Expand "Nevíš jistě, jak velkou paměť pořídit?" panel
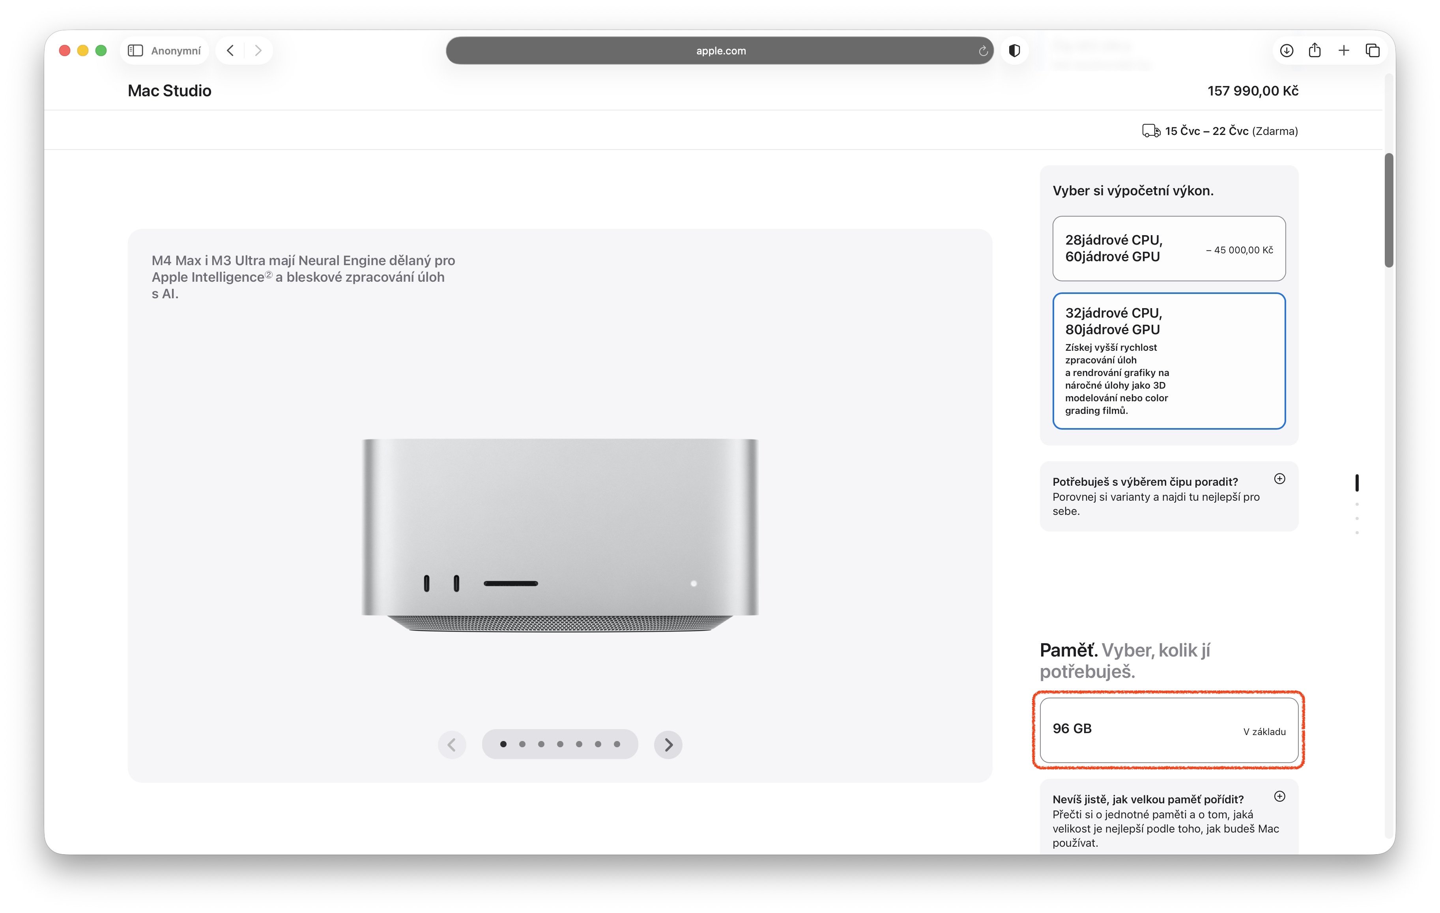This screenshot has width=1440, height=913. 1169,817
